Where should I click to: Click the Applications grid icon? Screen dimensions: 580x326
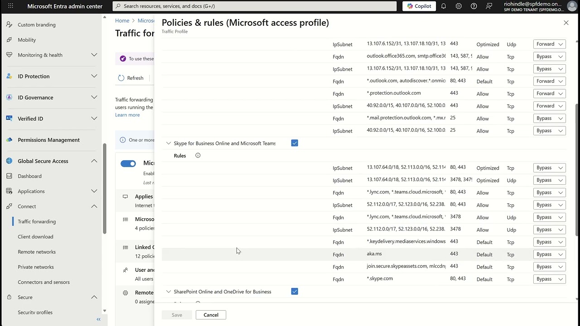[9, 191]
